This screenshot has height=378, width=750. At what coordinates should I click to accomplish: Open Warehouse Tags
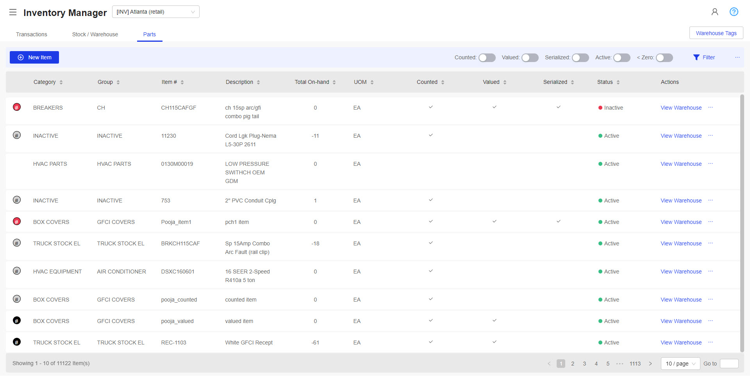pos(716,33)
